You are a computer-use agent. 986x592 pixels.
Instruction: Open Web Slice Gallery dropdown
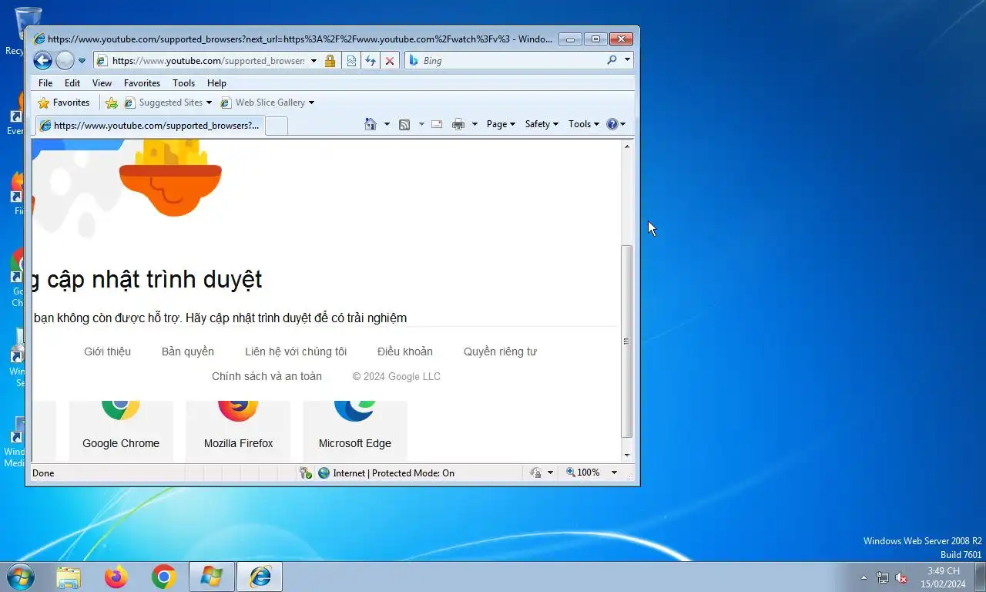coord(267,103)
